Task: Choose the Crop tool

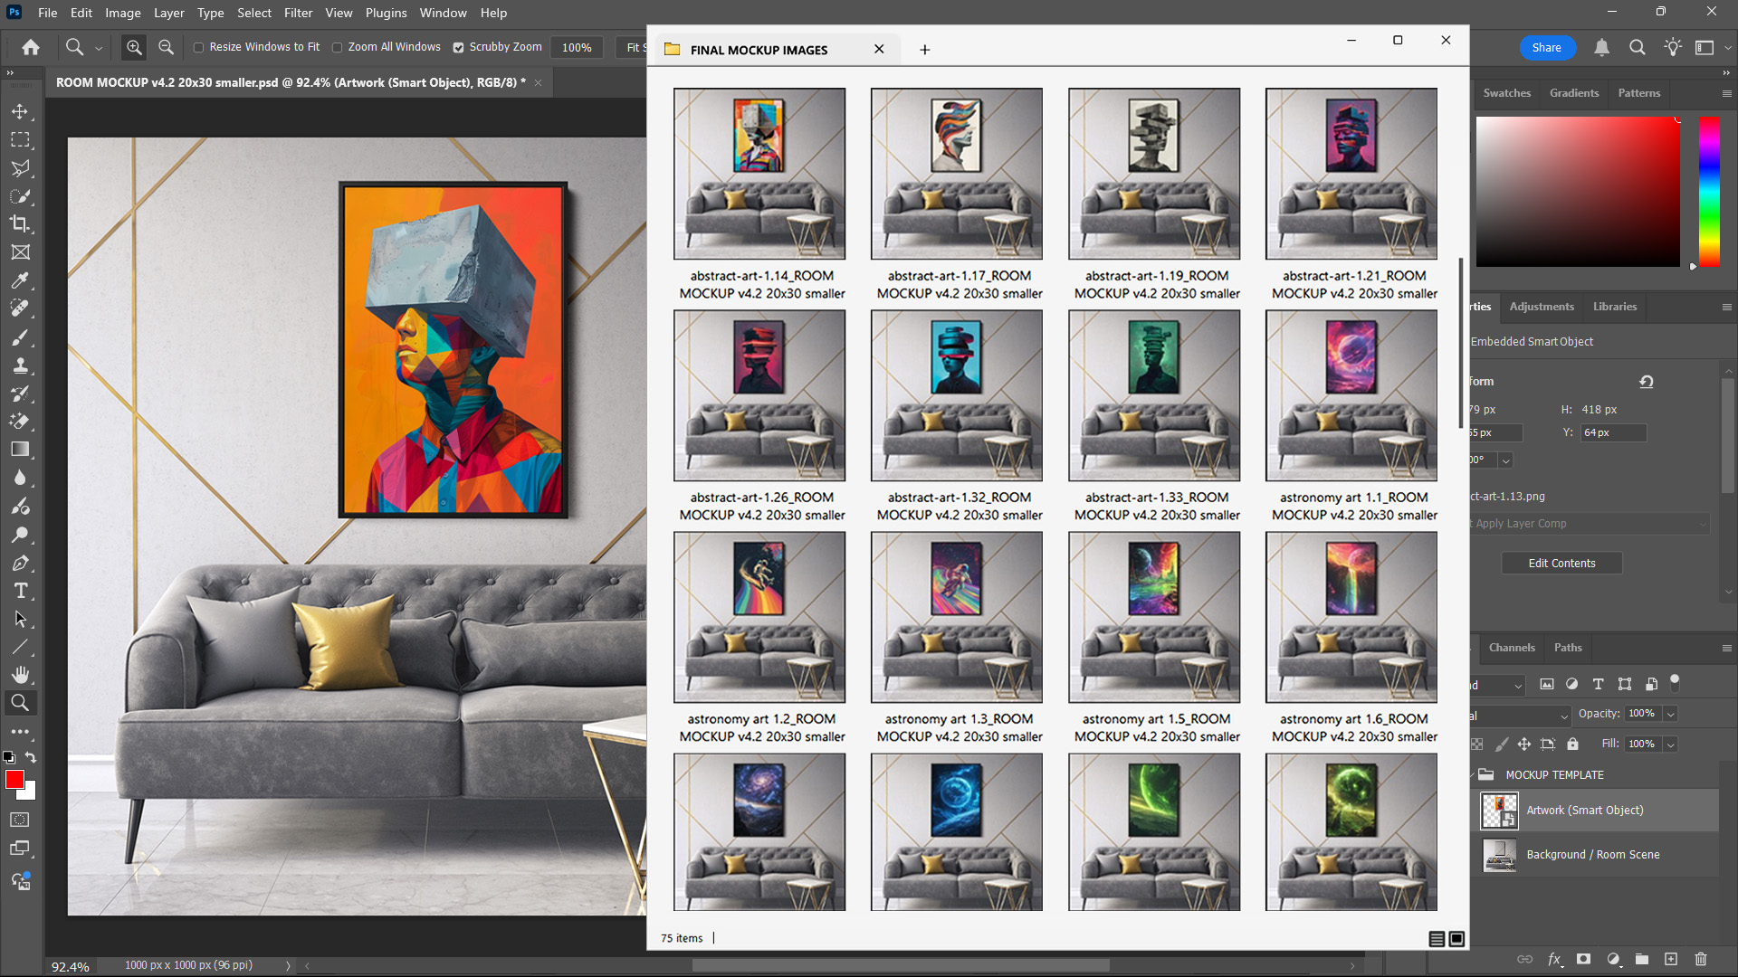Action: click(20, 224)
